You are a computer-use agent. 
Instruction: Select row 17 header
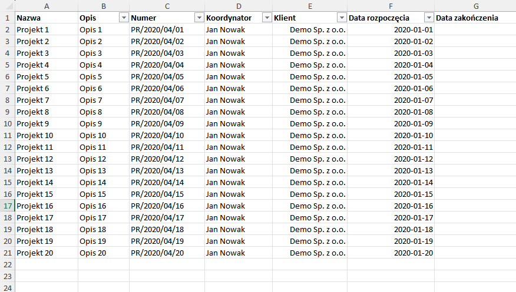tap(7, 206)
